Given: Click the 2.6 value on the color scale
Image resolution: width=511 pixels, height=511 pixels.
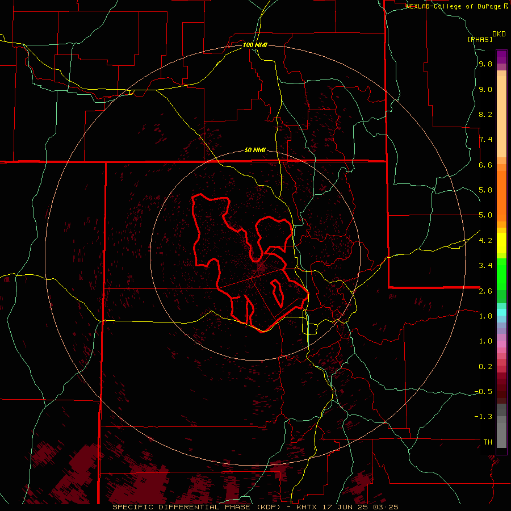Looking at the screenshot, I should (x=485, y=291).
